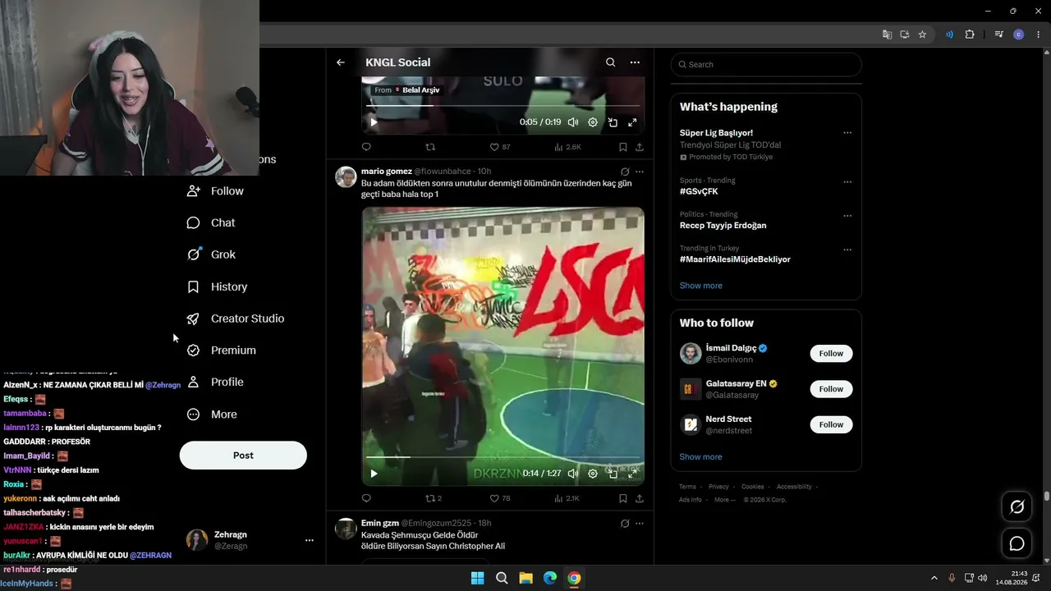Expand the 1:27 video to fullscreen
The height and width of the screenshot is (591, 1051).
pos(632,474)
